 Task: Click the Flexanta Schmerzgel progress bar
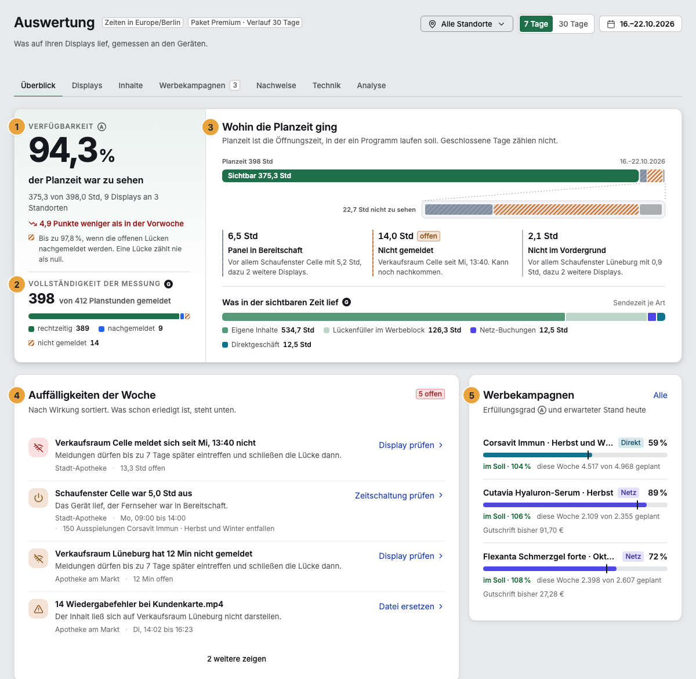[x=575, y=569]
